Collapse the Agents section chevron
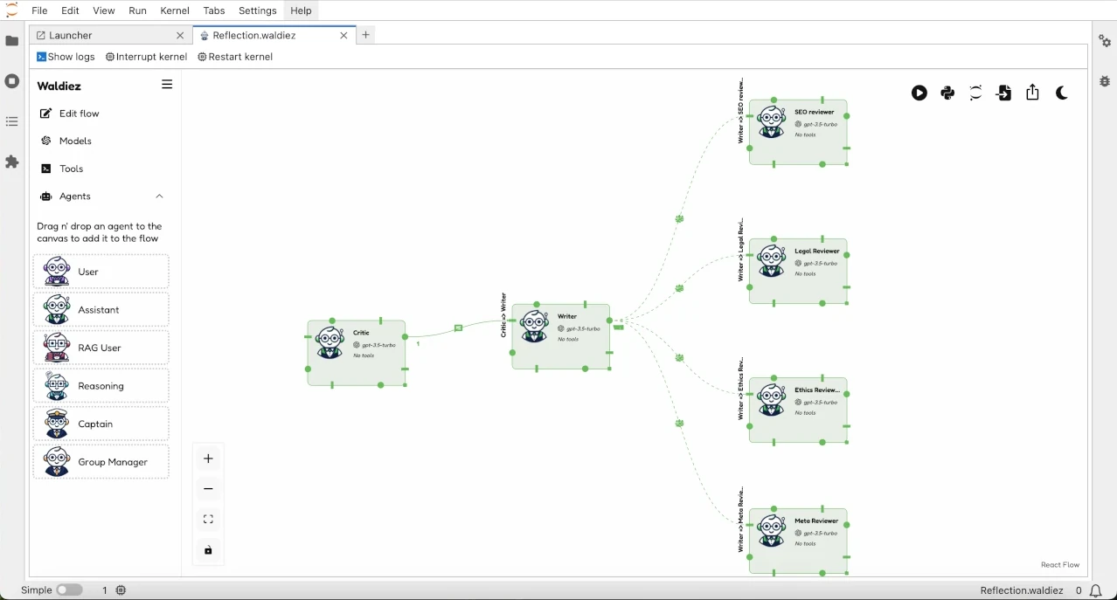Viewport: 1117px width, 600px height. pyautogui.click(x=159, y=196)
